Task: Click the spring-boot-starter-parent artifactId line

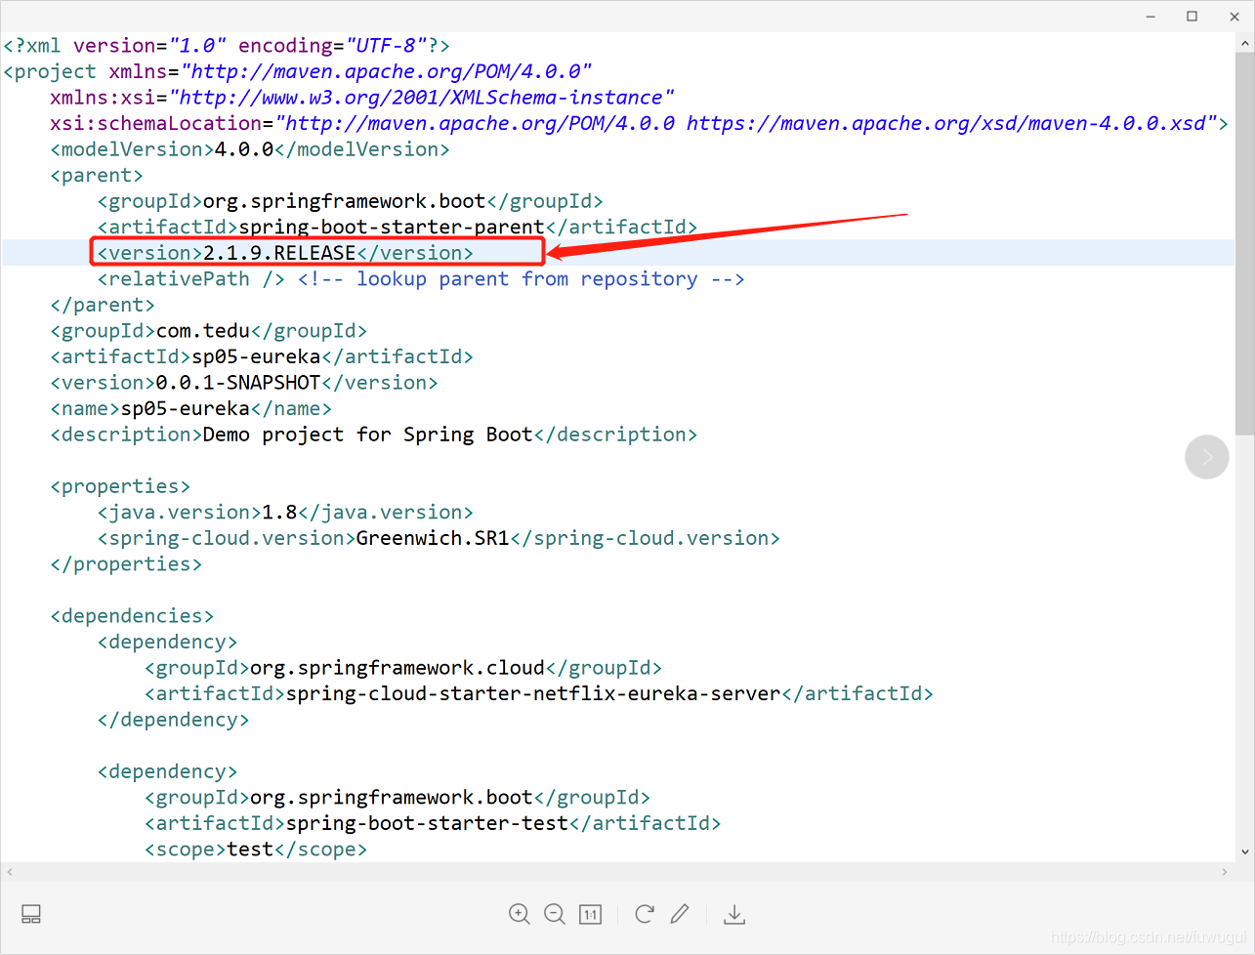Action: pyautogui.click(x=397, y=228)
